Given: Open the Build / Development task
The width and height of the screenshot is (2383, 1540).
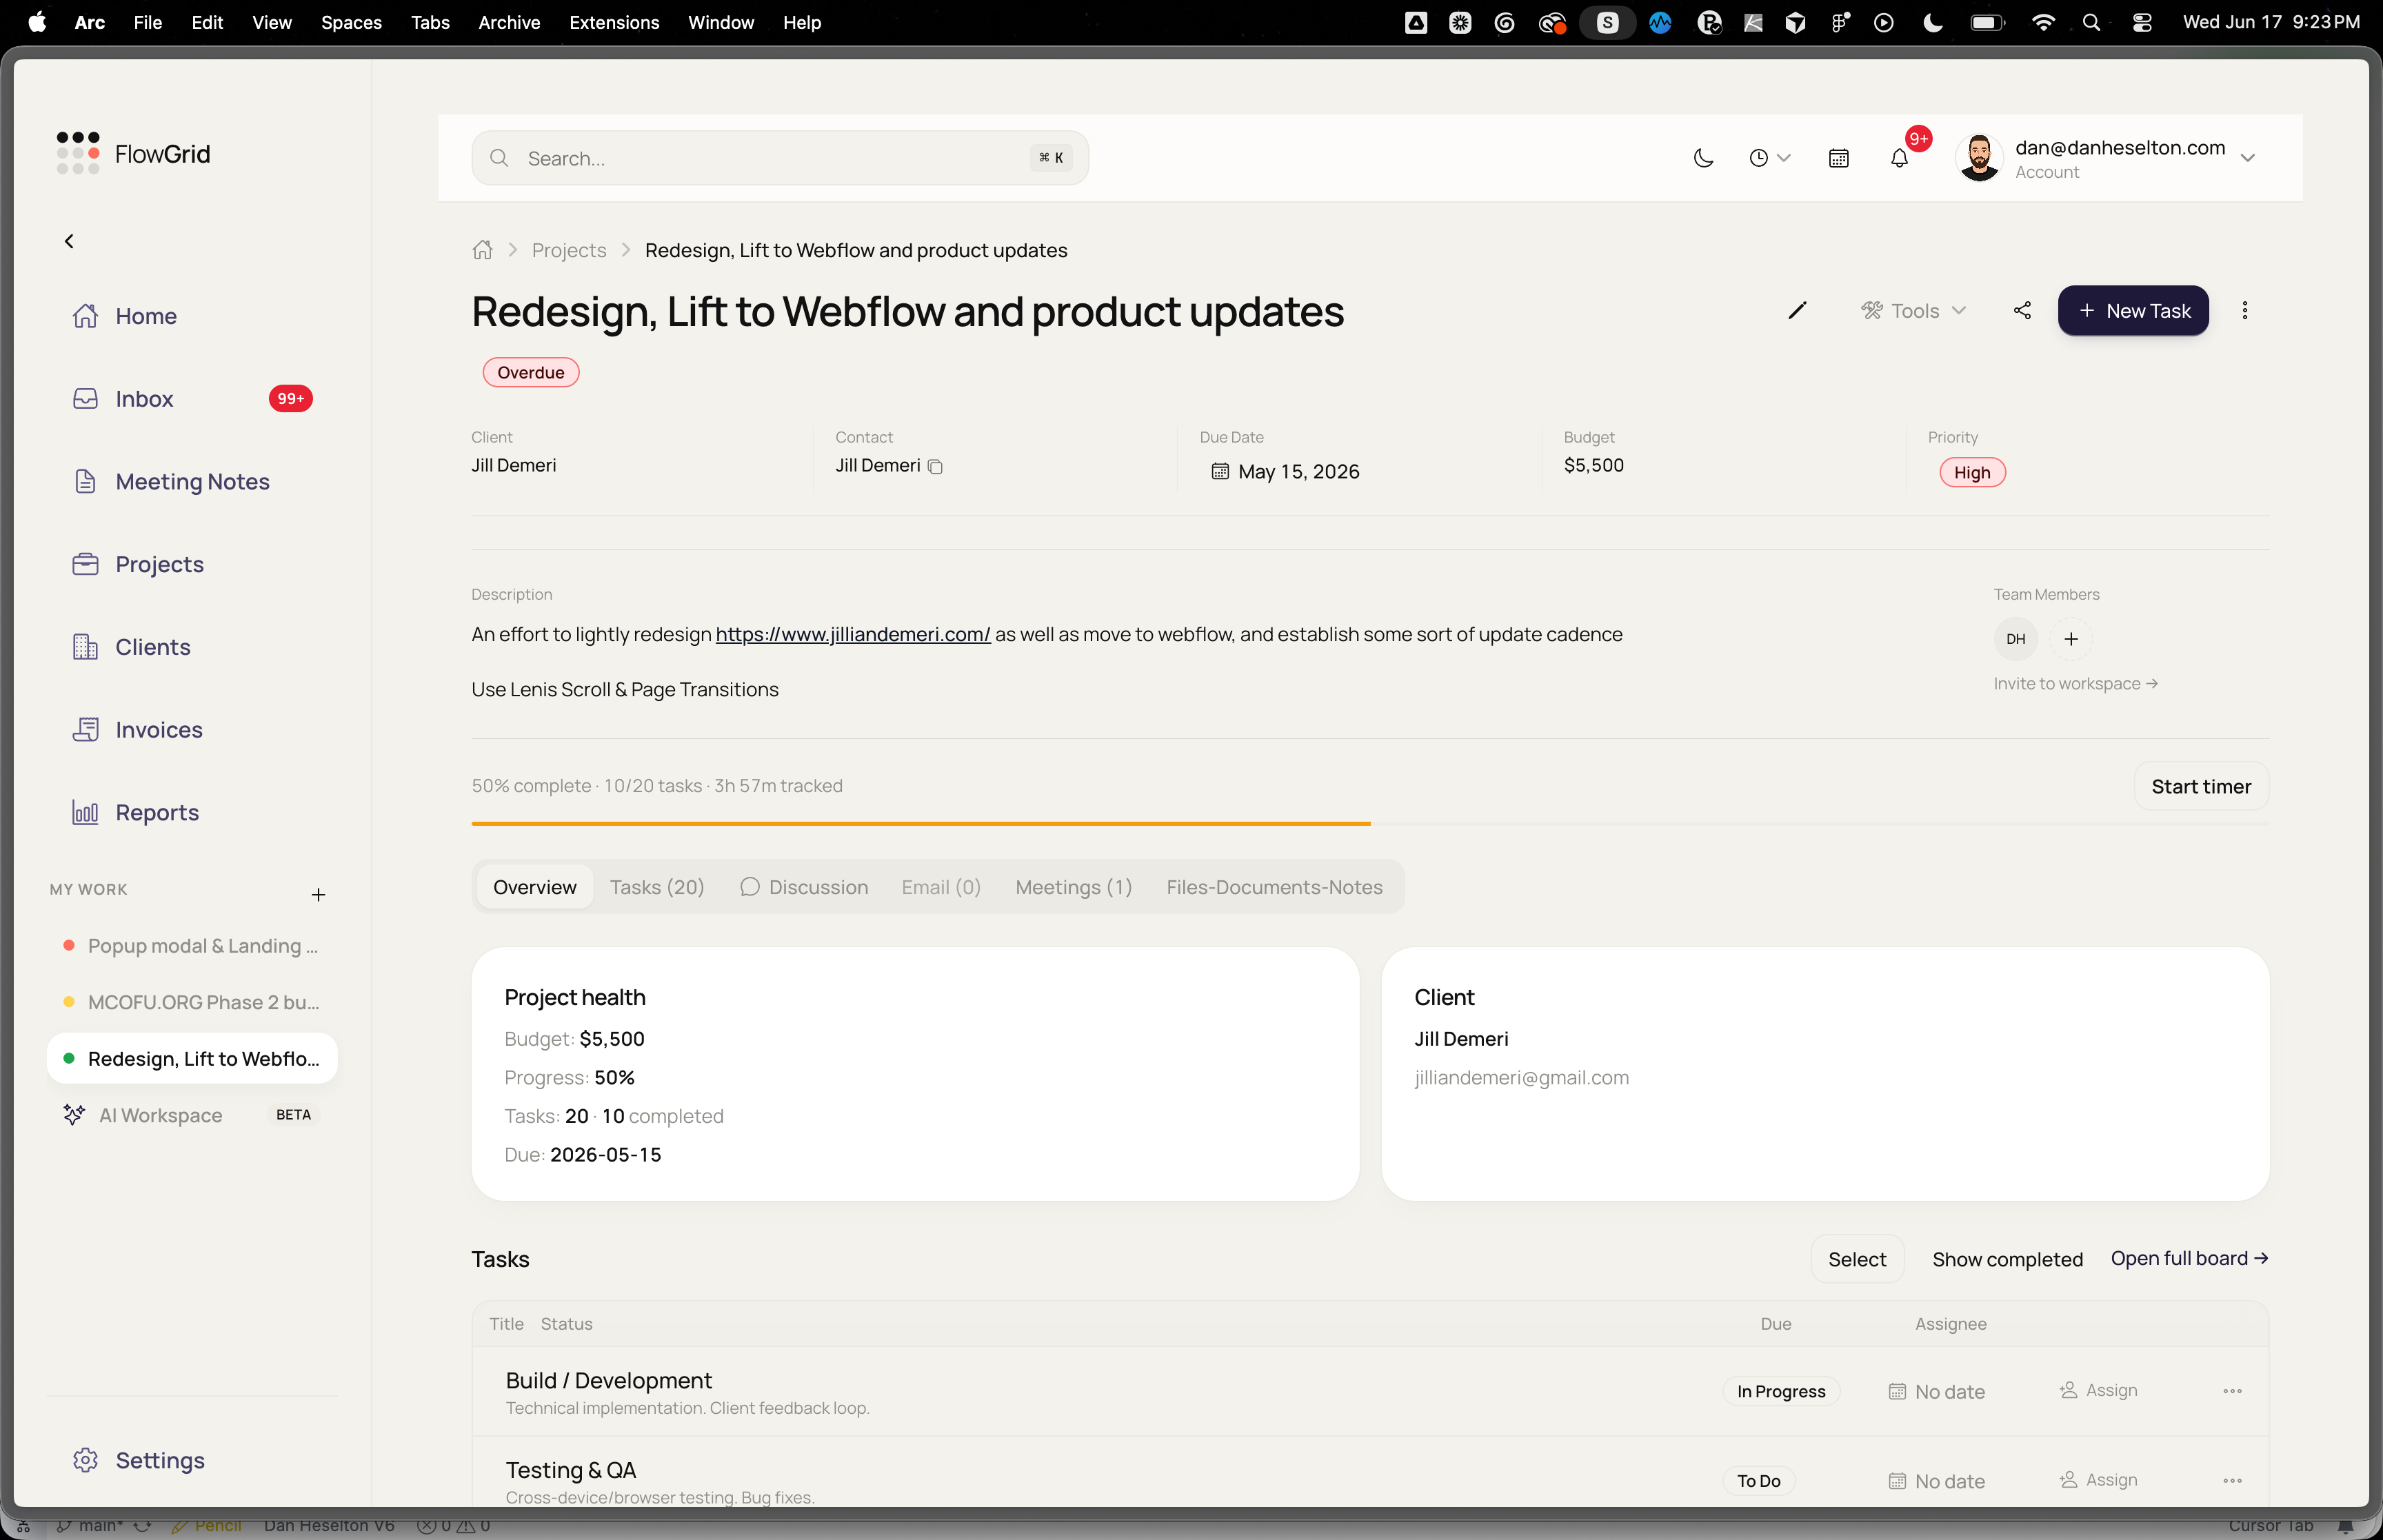Looking at the screenshot, I should tap(608, 1381).
